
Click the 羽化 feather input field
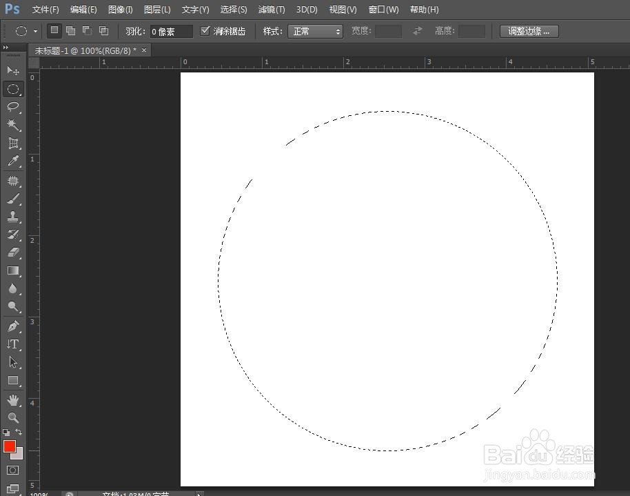pyautogui.click(x=172, y=31)
